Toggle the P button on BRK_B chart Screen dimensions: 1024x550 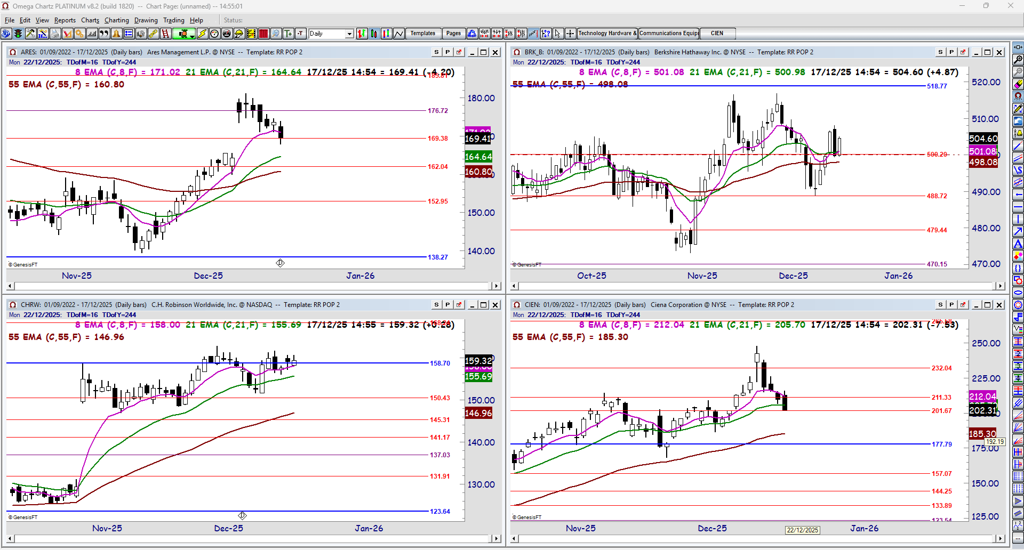[x=951, y=52]
